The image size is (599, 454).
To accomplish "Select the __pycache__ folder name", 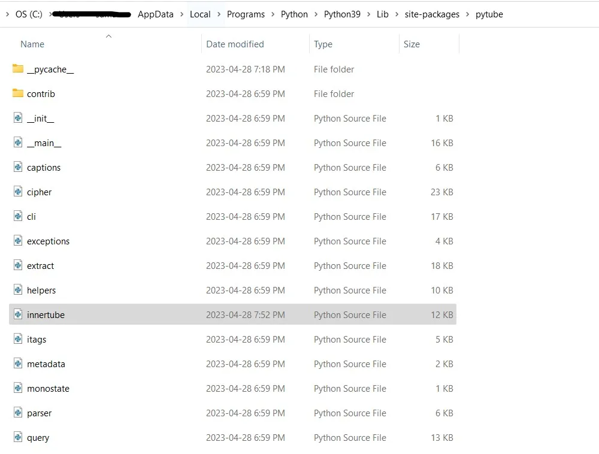I will [50, 69].
